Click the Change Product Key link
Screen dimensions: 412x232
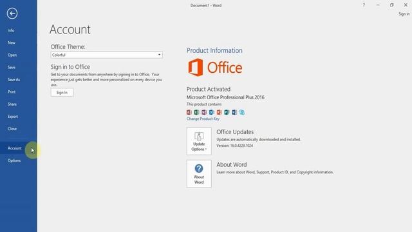[x=203, y=119]
